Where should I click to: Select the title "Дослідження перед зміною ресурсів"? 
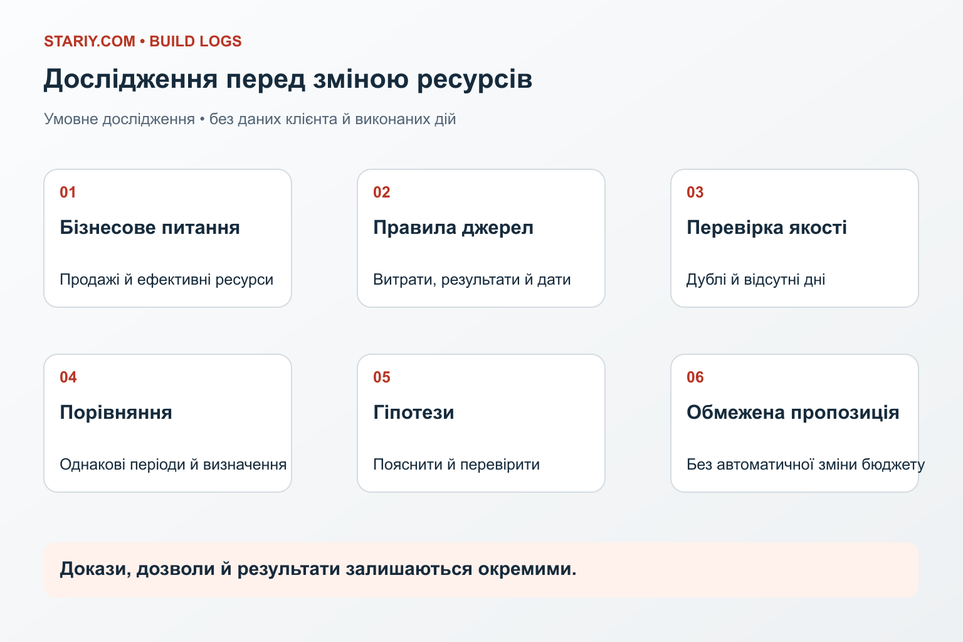click(288, 80)
